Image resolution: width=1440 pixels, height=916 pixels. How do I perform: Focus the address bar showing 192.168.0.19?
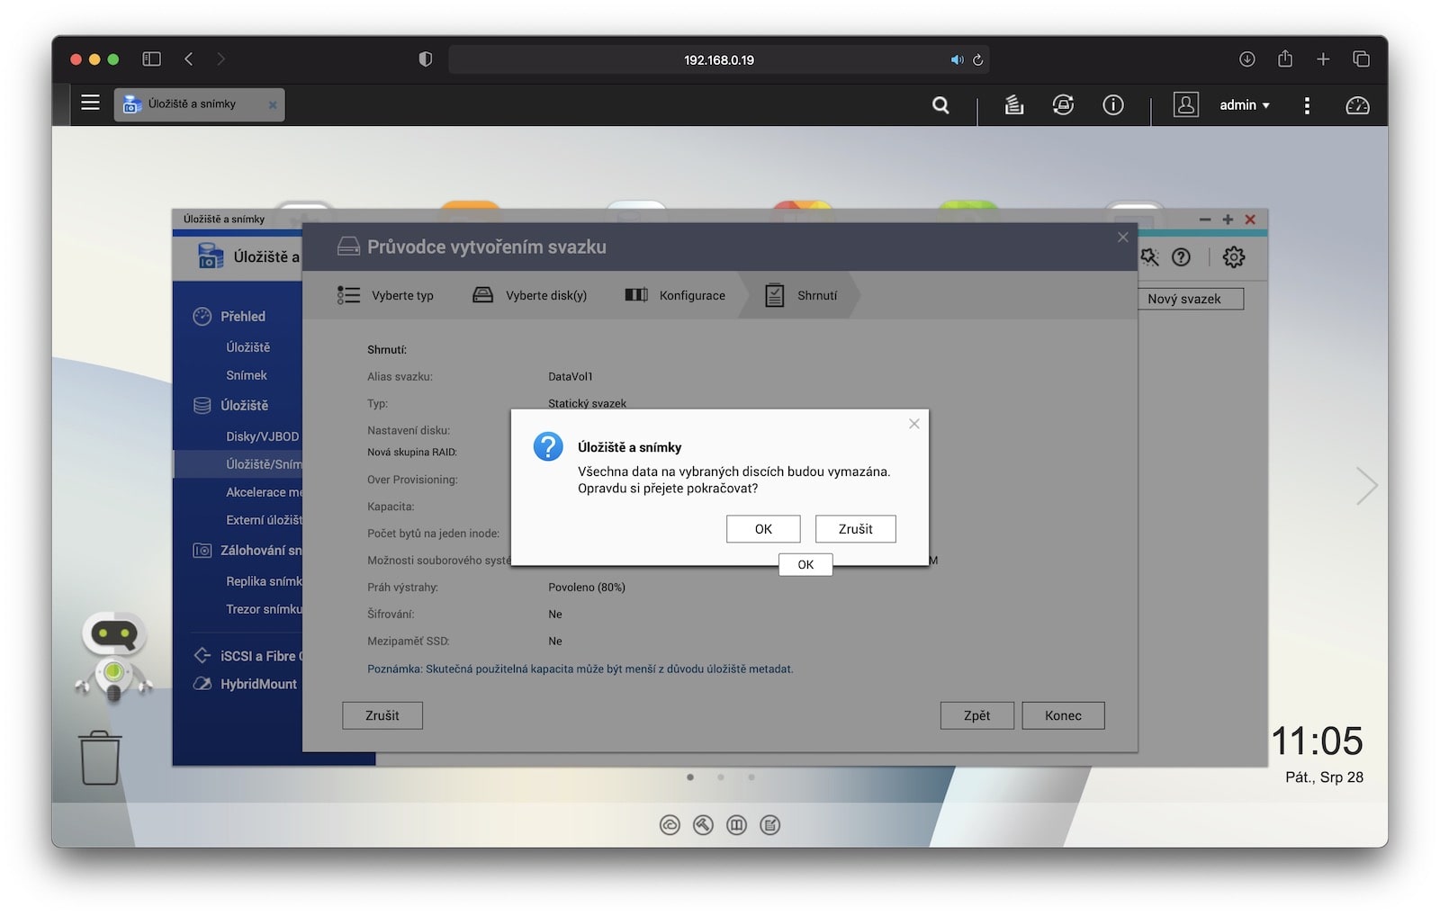pos(718,59)
